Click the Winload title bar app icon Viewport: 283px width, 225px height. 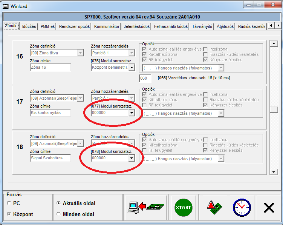(6, 6)
